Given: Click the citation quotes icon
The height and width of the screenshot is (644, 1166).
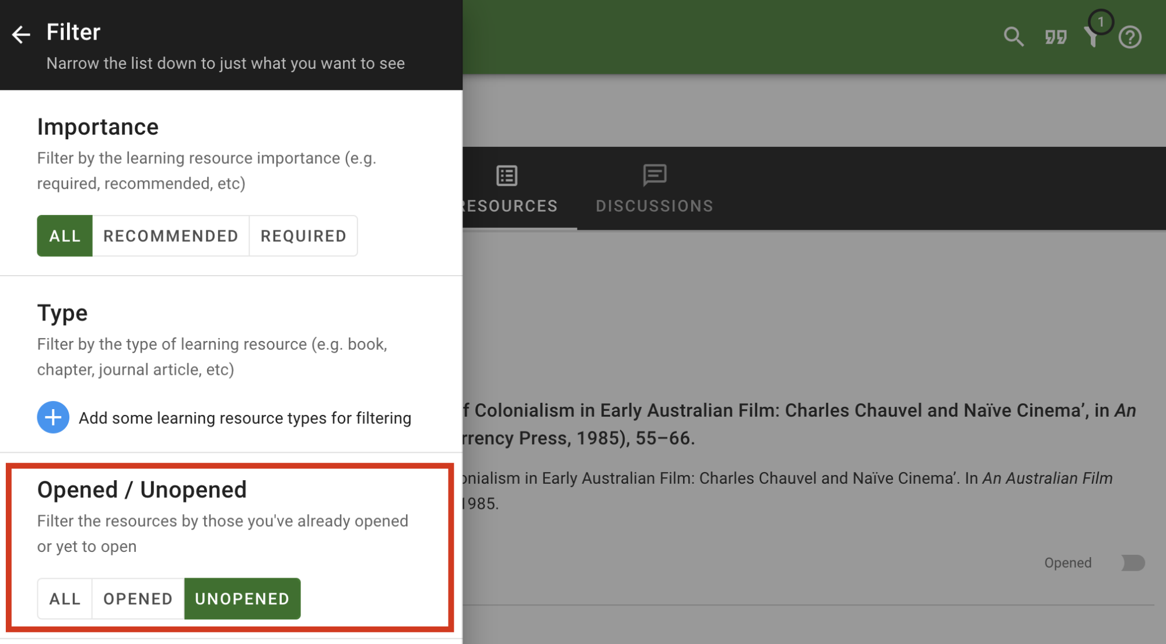Looking at the screenshot, I should [x=1055, y=37].
